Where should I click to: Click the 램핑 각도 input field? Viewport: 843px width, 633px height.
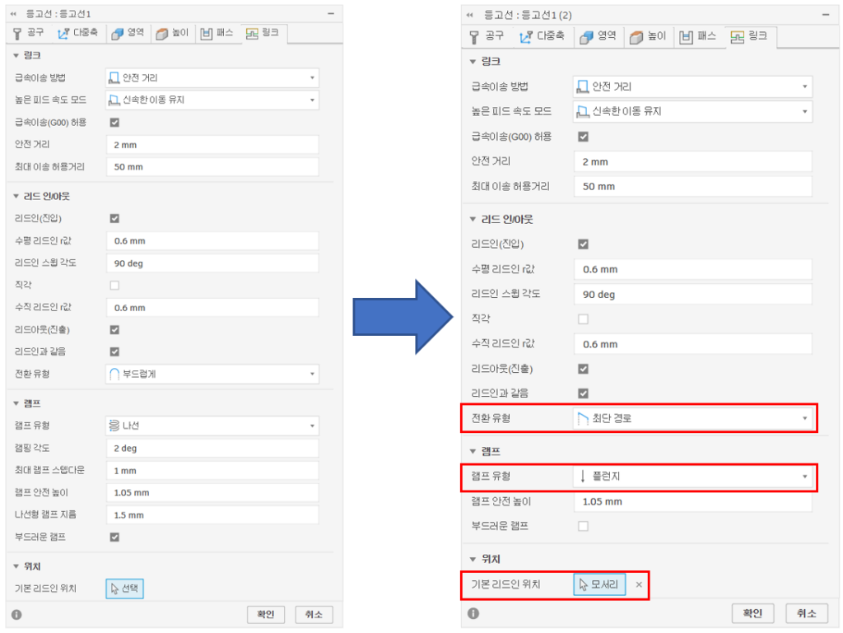[212, 449]
